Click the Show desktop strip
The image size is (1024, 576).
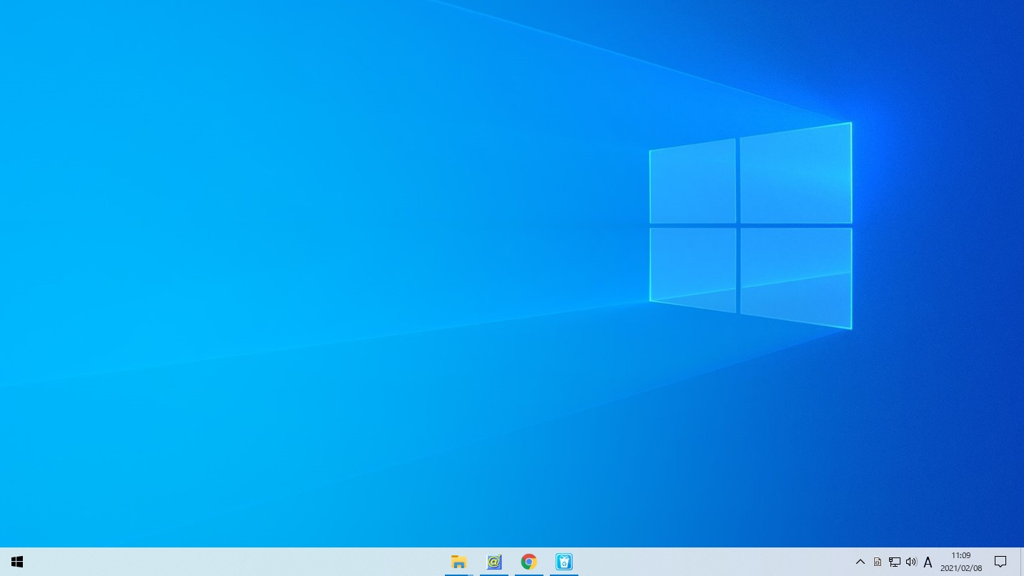[1022, 562]
